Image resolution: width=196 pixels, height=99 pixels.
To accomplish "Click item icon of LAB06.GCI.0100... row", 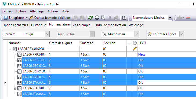I will click(x=19, y=71).
